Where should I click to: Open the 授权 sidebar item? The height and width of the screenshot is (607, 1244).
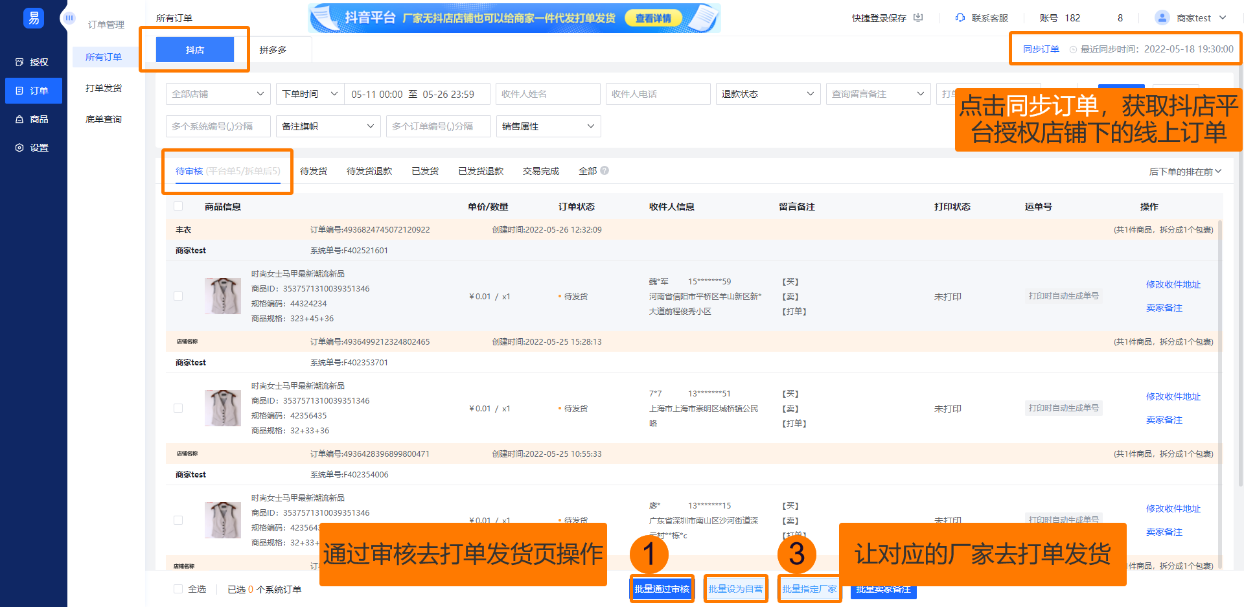pyautogui.click(x=34, y=62)
